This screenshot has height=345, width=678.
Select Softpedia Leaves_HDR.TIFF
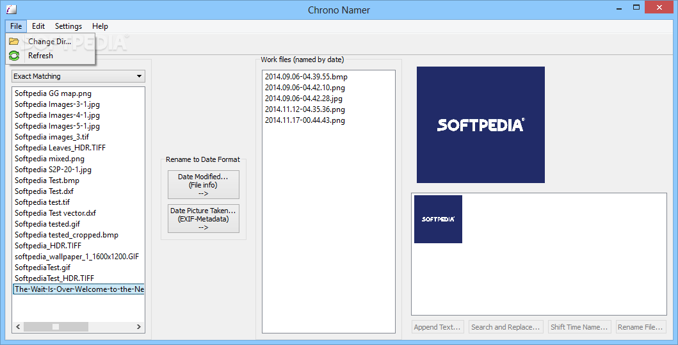click(60, 148)
